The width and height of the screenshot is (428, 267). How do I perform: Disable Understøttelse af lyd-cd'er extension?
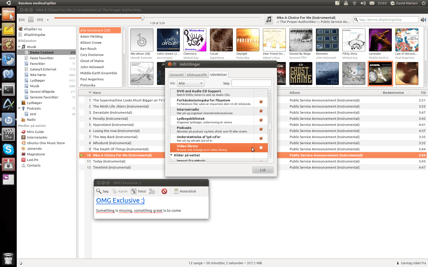point(261,139)
